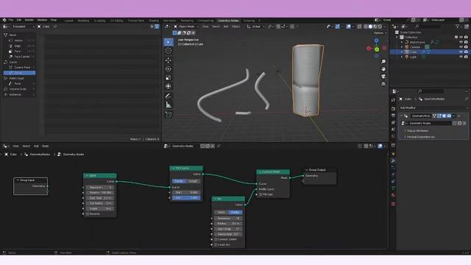Click the viewport zoom magnifier icon
The width and height of the screenshot is (471, 265).
click(x=383, y=62)
